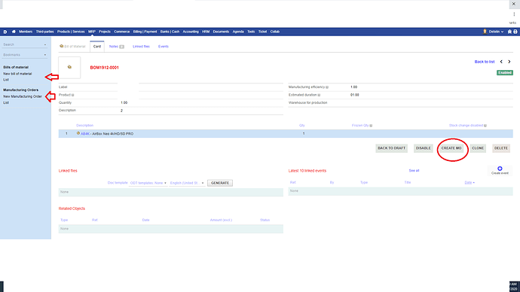
Task: Go to previous record arrow
Action: pyautogui.click(x=501, y=62)
